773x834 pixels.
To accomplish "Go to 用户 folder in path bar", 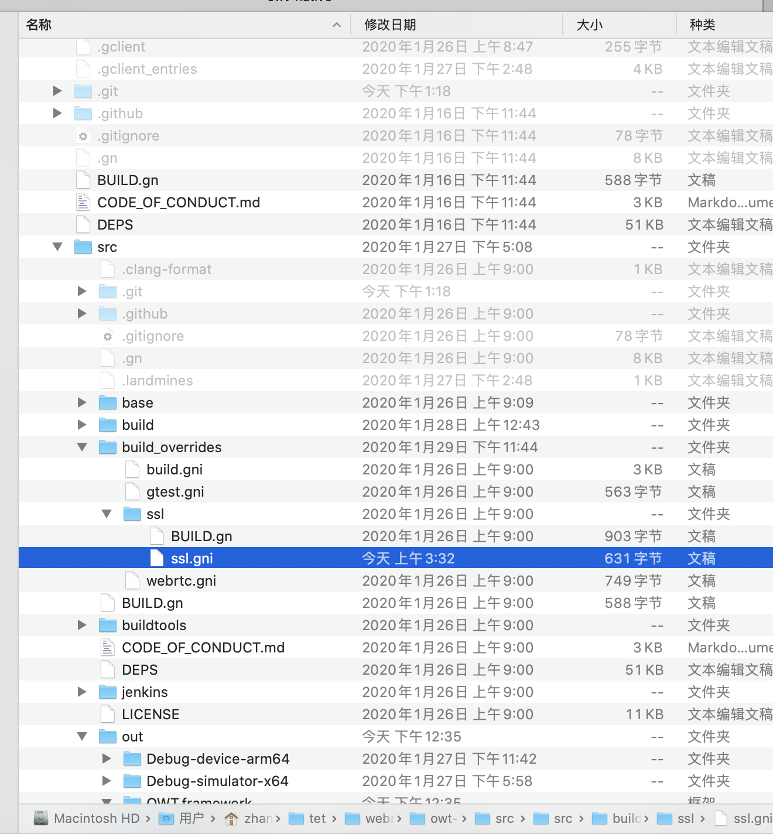I will pyautogui.click(x=191, y=818).
